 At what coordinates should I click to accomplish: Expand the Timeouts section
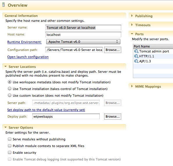132,25
